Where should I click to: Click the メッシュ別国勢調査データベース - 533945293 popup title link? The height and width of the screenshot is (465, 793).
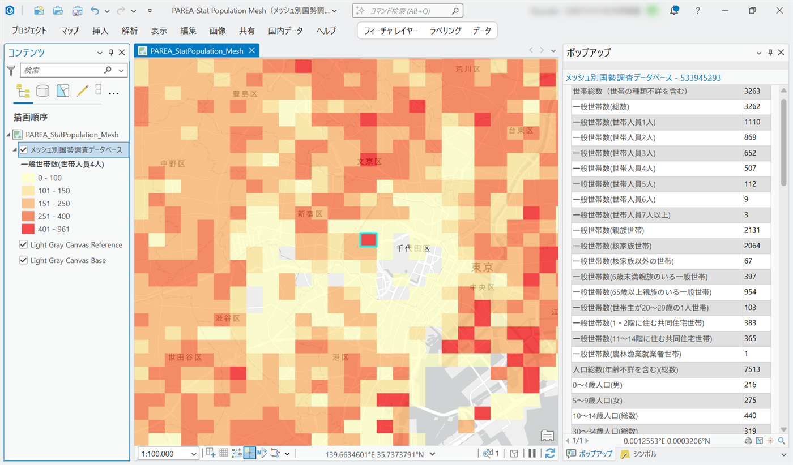(643, 78)
